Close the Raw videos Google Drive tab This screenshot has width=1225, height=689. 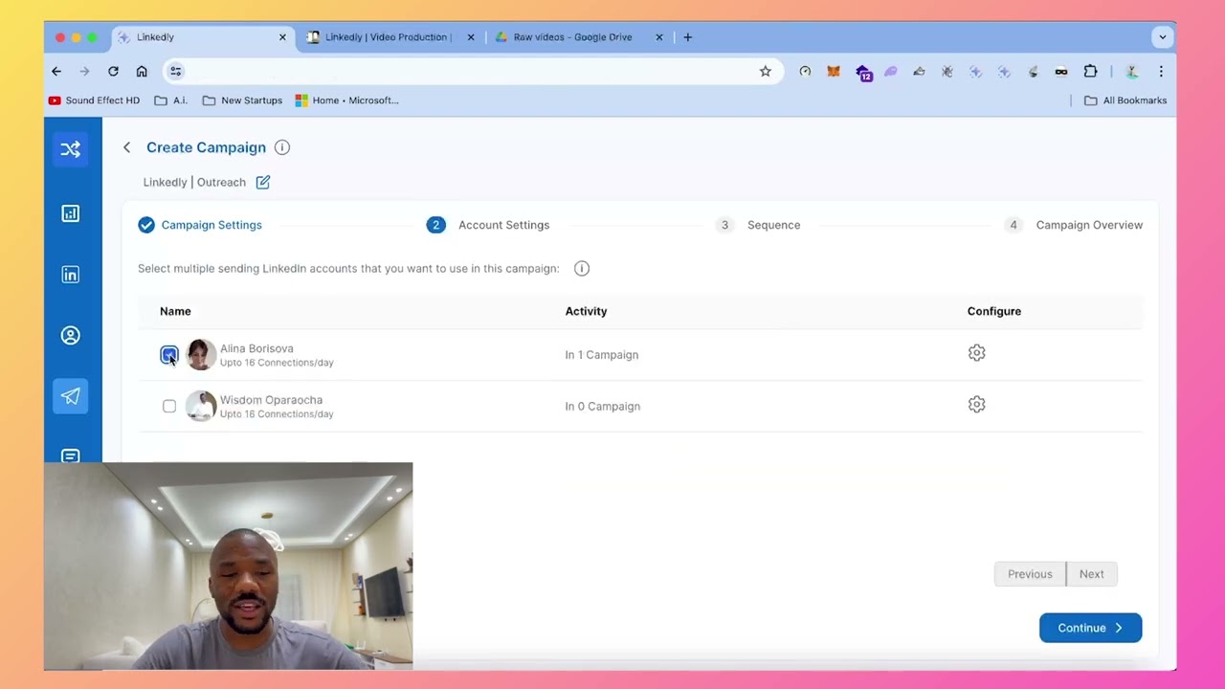point(659,37)
